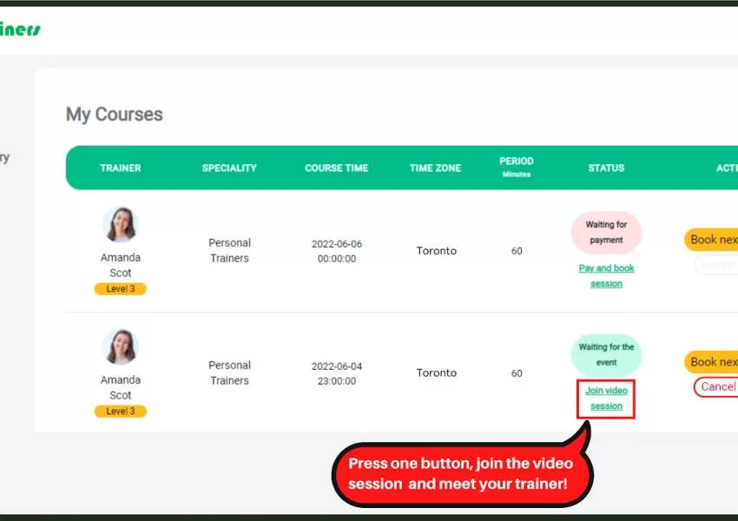Click the SPECIALITY column header
738x521 pixels.
[229, 168]
